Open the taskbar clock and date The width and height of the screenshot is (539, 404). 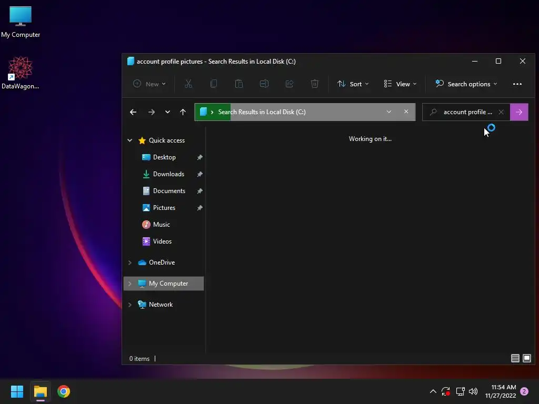pos(501,391)
